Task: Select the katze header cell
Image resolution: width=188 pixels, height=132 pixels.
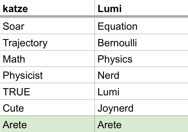Action: [47, 8]
